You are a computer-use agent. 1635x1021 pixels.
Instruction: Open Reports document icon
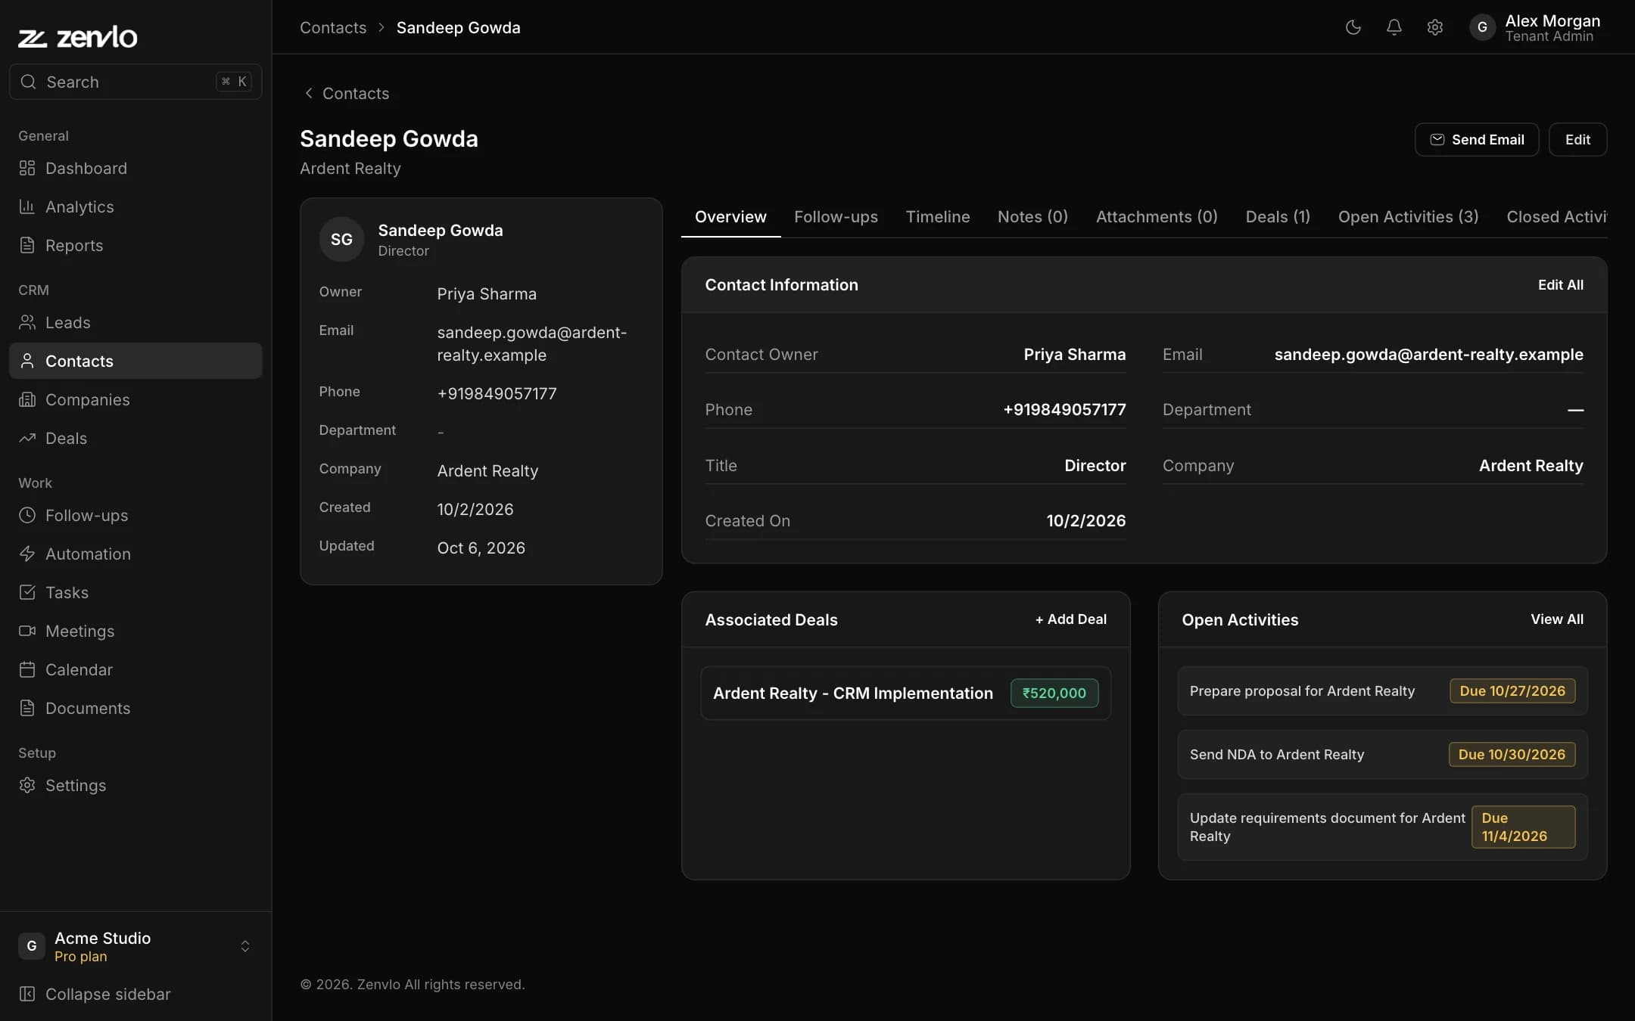tap(27, 245)
